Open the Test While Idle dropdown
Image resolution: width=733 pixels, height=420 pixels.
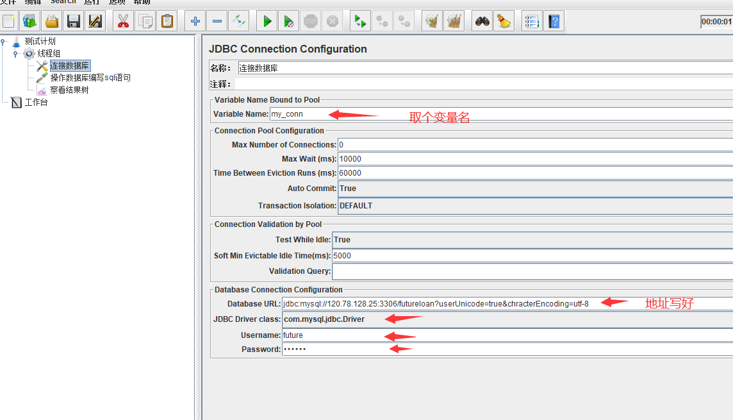point(532,240)
